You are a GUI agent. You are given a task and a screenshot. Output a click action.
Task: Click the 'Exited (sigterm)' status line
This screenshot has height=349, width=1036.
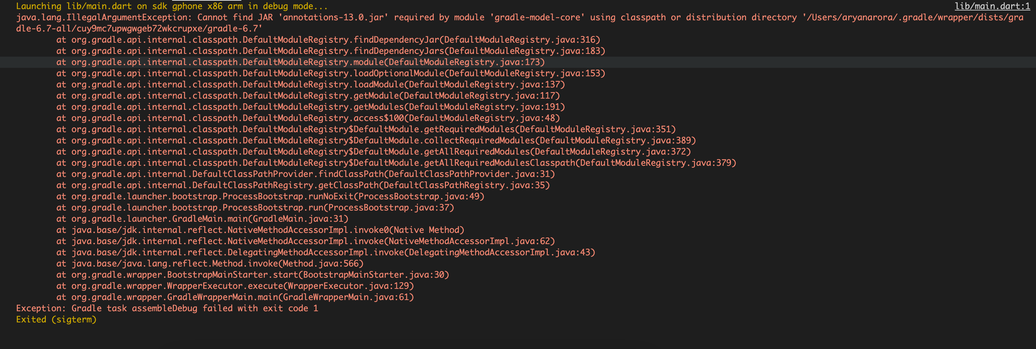pos(56,320)
